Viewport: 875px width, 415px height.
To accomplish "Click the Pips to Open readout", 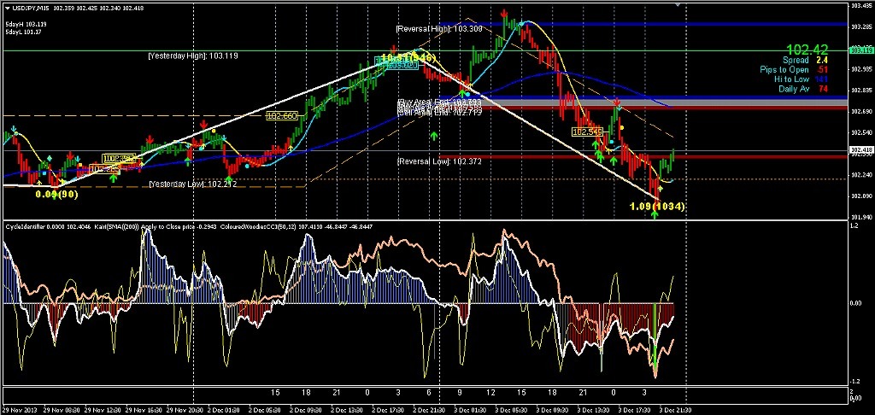I will coord(795,70).
